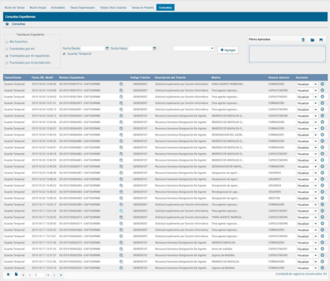This screenshot has height=281, width=330.
Task: Go to the last results page
Action: coord(61,275)
